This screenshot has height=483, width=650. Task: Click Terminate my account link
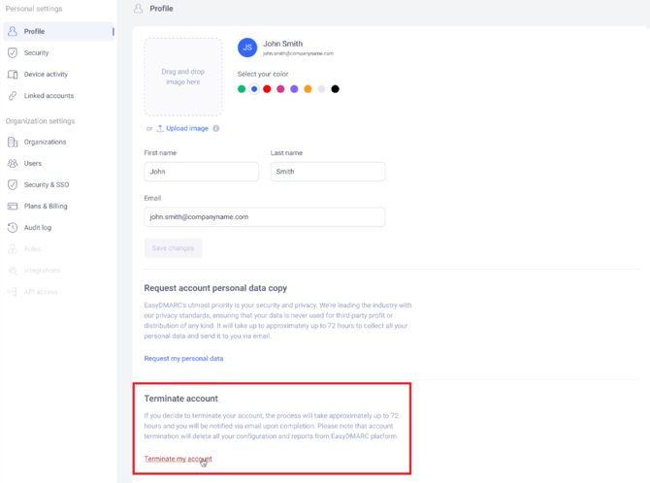pyautogui.click(x=178, y=459)
